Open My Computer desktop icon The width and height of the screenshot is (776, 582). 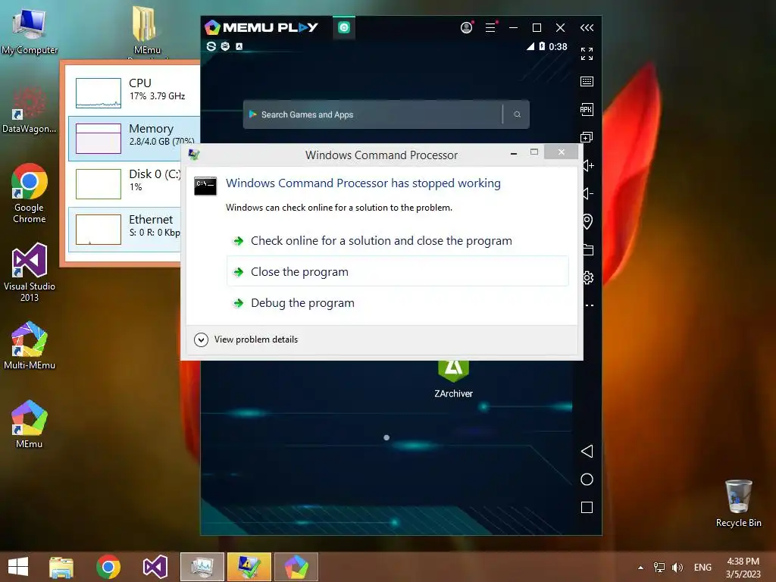[x=30, y=30]
